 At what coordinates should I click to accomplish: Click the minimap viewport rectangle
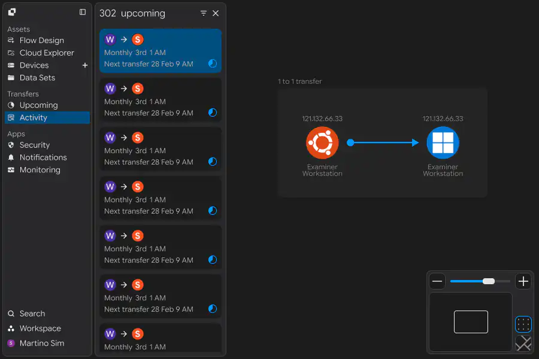point(471,322)
